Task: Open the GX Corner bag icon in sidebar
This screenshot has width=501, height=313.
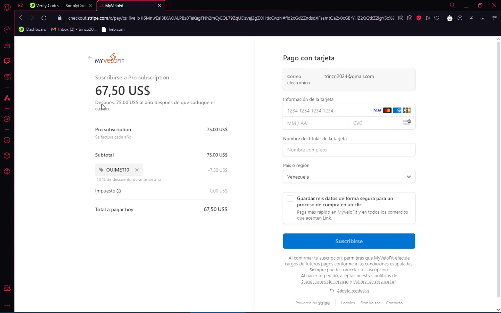Action: click(x=7, y=45)
